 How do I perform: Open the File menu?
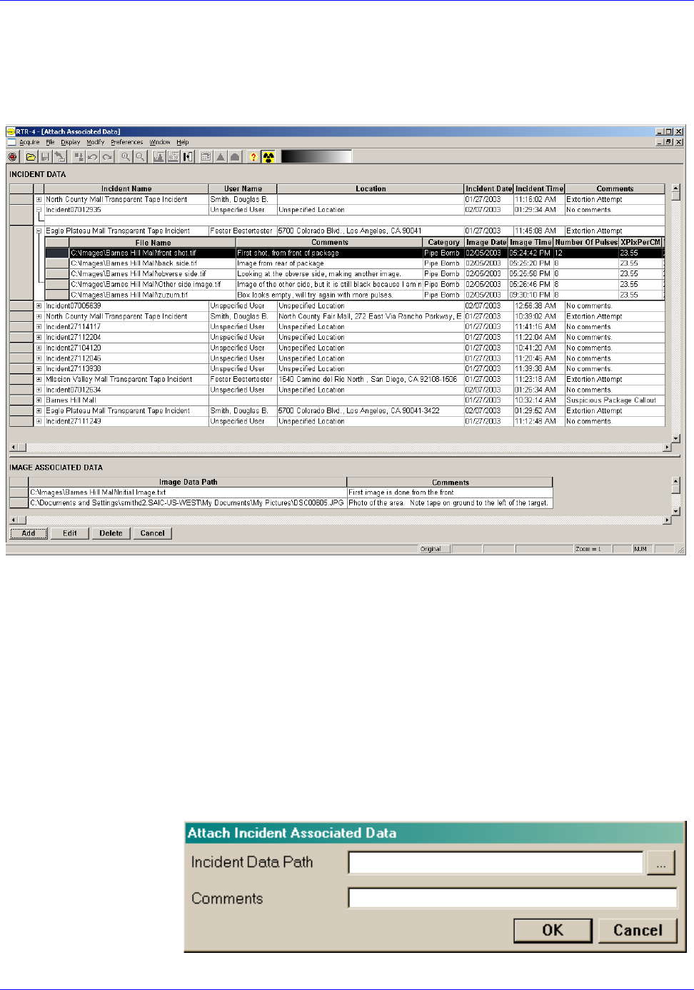pyautogui.click(x=50, y=142)
